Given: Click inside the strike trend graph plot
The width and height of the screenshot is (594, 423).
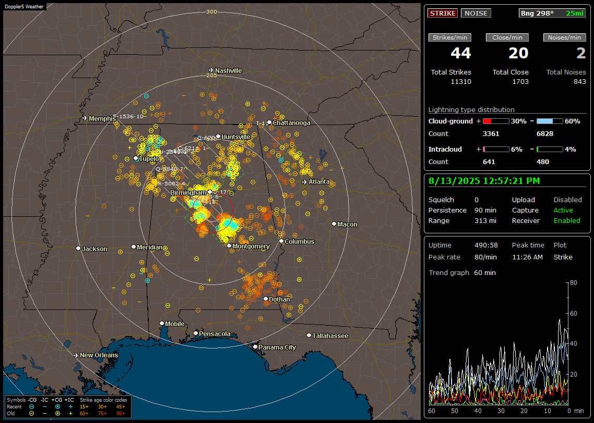Looking at the screenshot, I should 498,343.
